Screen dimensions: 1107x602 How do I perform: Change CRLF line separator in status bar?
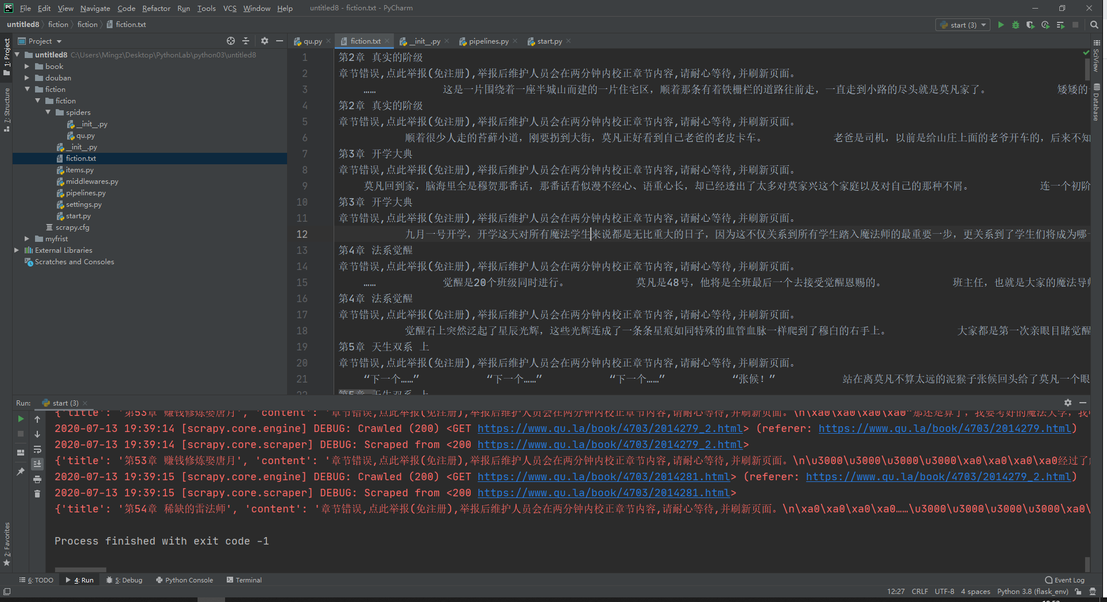coord(919,592)
